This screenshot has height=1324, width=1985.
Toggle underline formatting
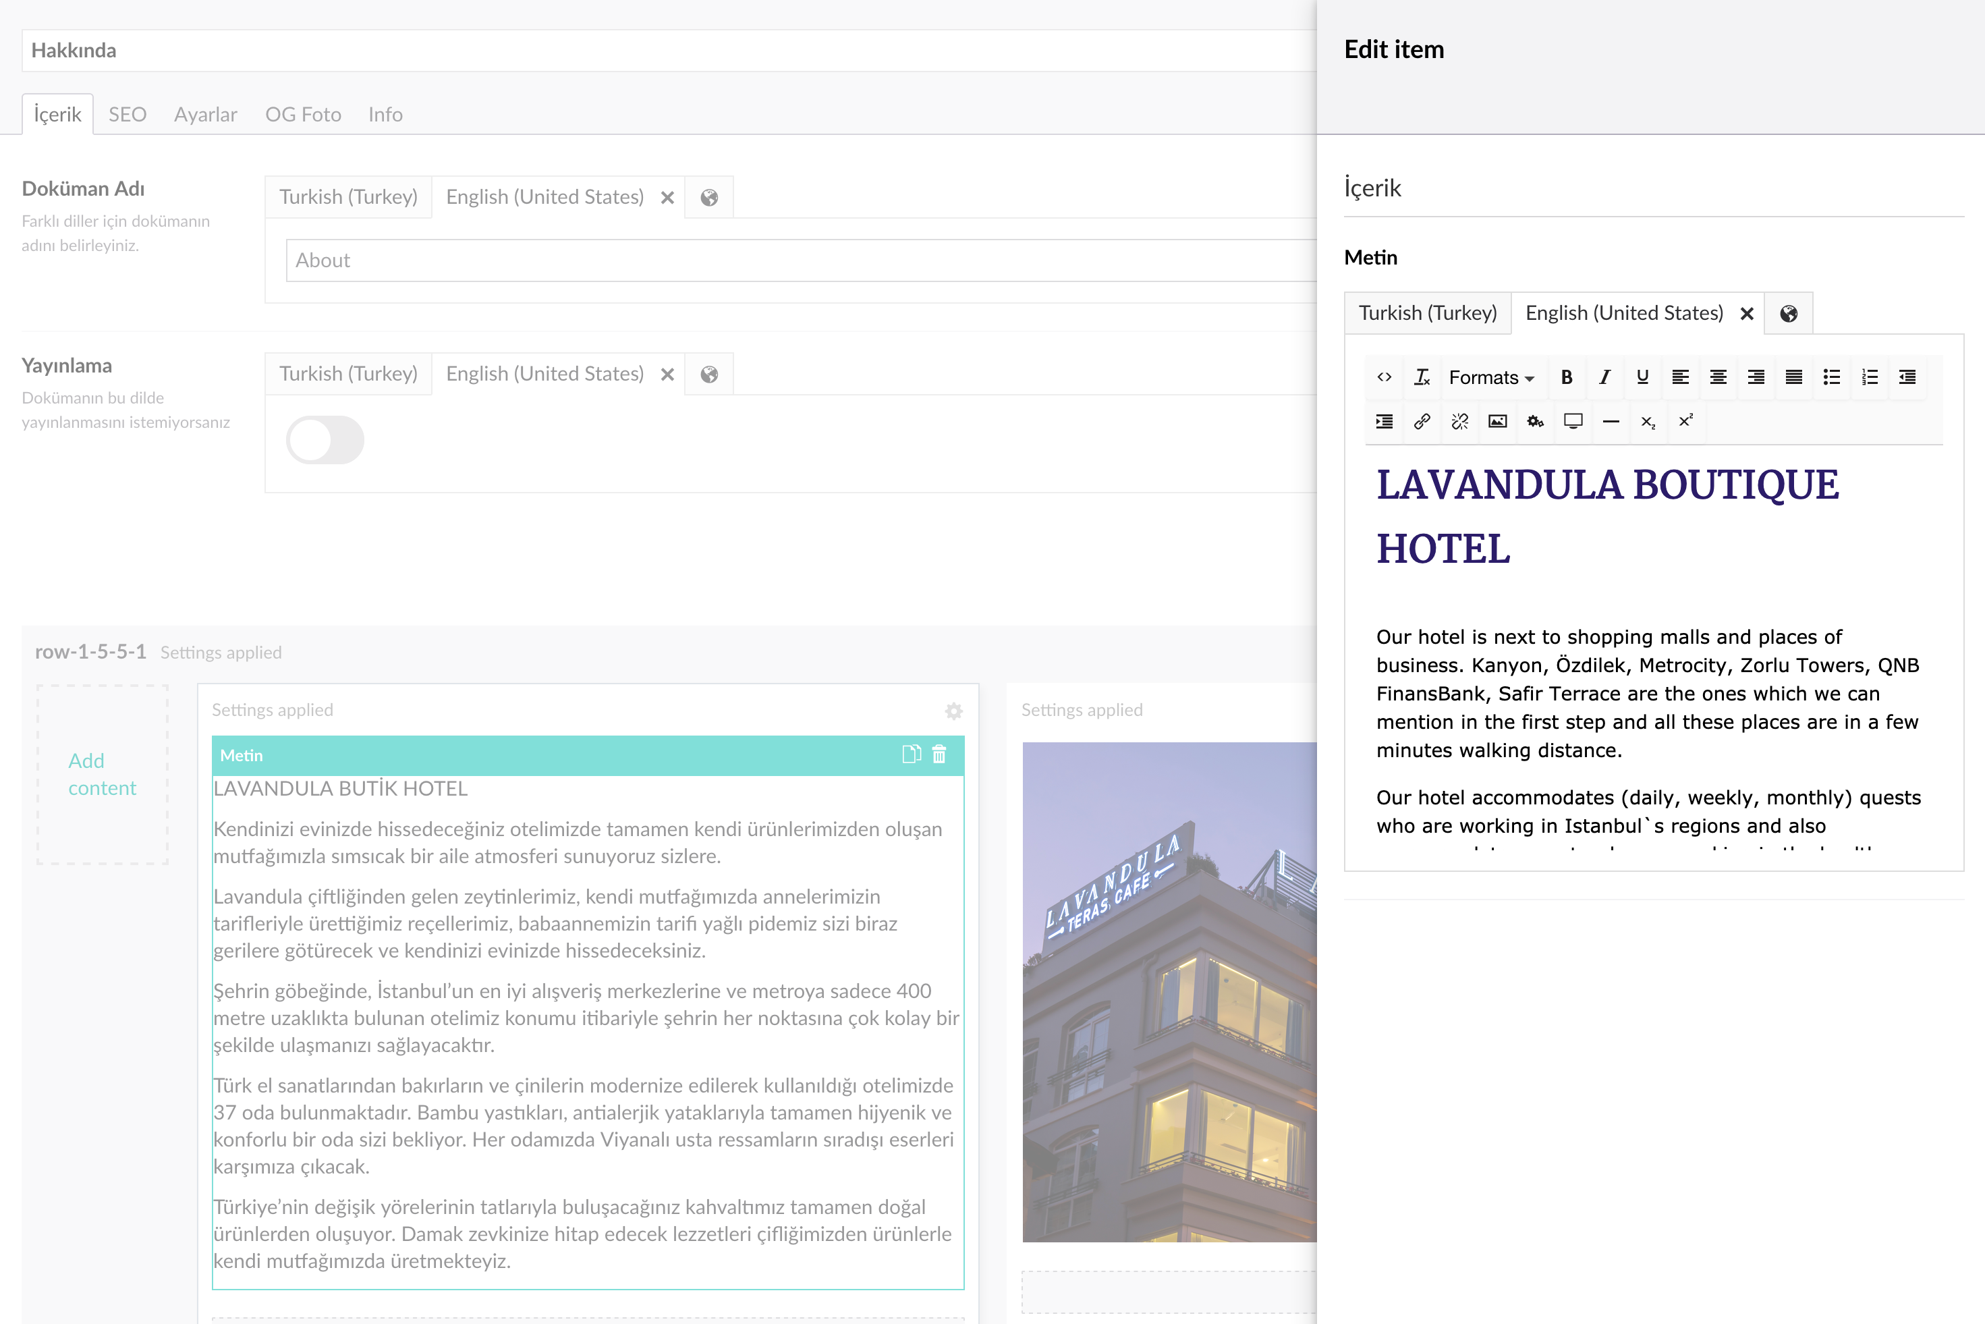point(1642,377)
